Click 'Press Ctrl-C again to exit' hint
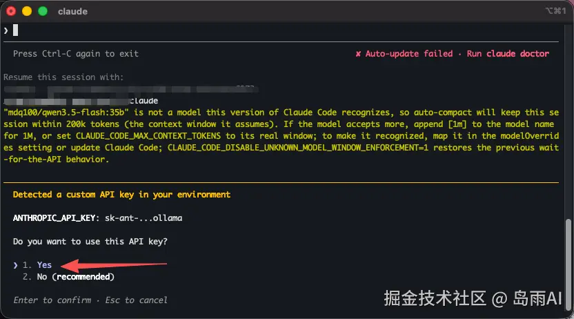 coord(76,54)
